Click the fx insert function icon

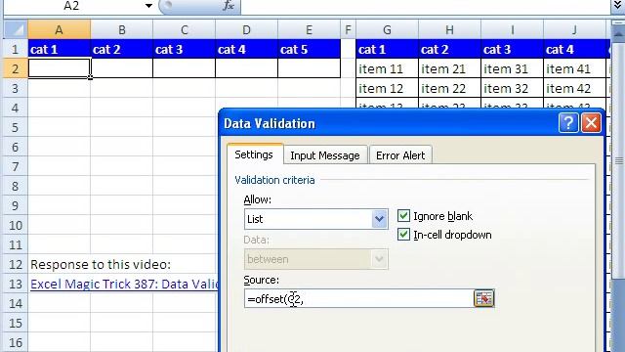point(229,6)
